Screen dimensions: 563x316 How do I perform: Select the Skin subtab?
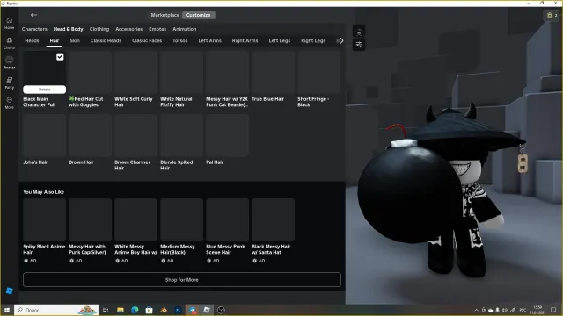click(x=75, y=41)
